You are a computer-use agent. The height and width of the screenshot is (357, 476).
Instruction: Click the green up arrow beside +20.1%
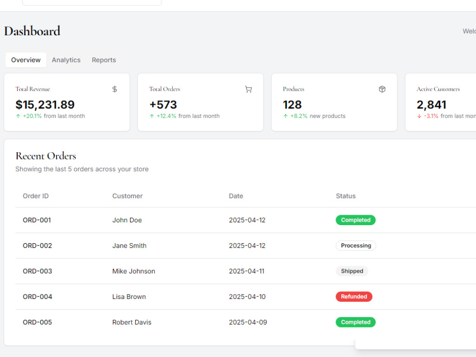coord(18,116)
